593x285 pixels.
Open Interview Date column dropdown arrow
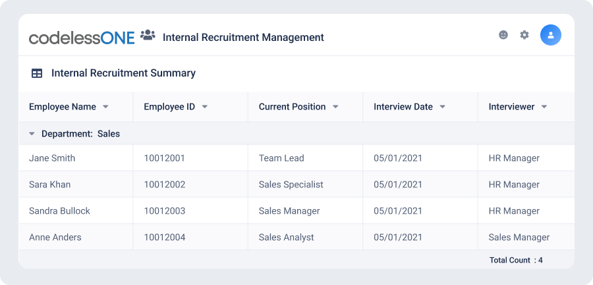[x=442, y=107]
